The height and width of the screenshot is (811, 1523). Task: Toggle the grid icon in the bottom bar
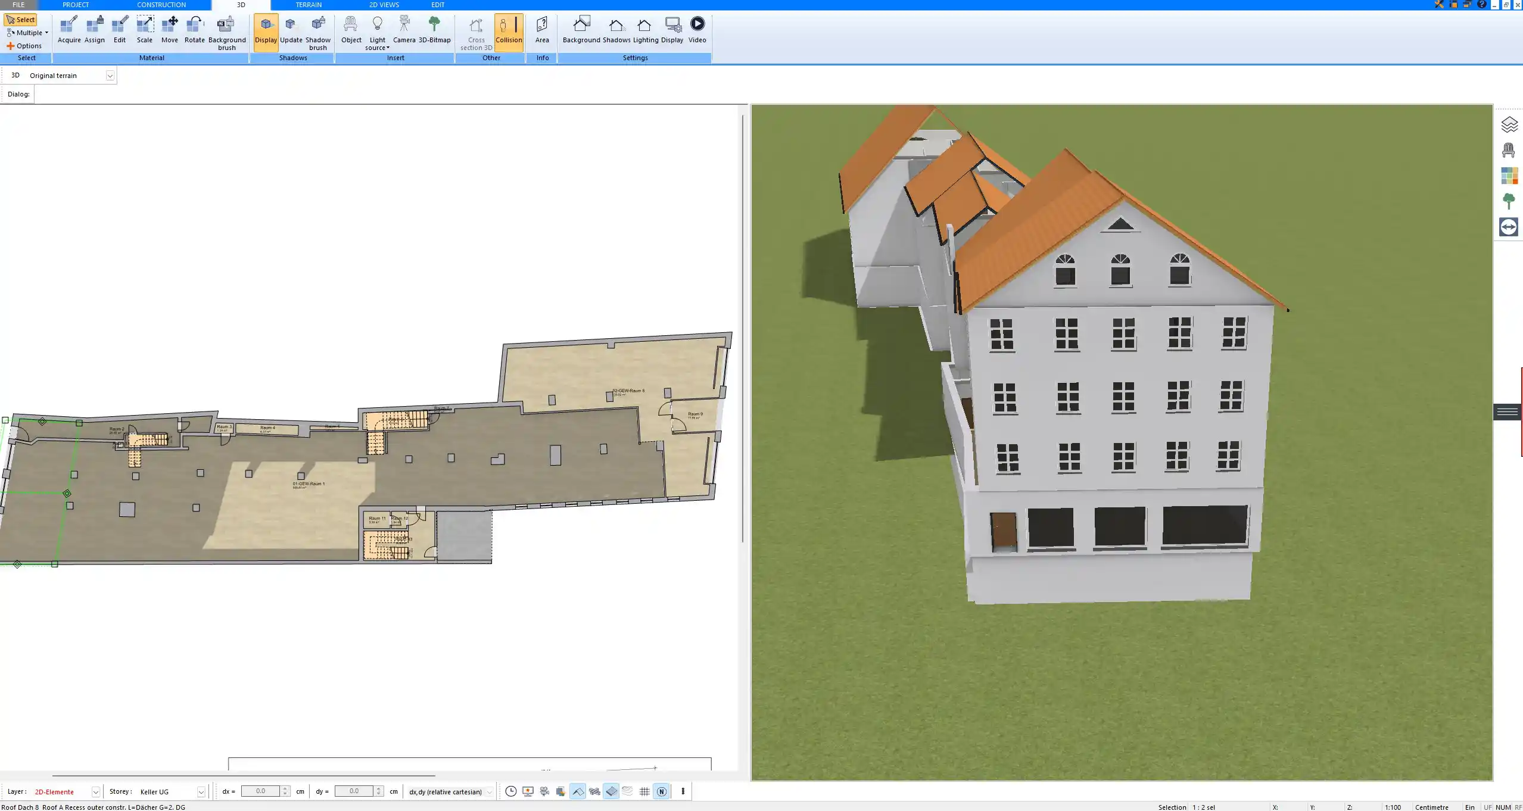[644, 791]
